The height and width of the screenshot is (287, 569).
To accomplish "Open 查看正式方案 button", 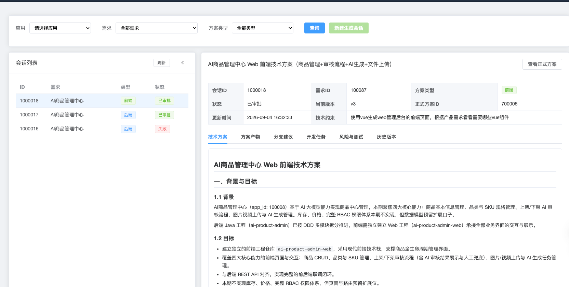I will (x=542, y=64).
